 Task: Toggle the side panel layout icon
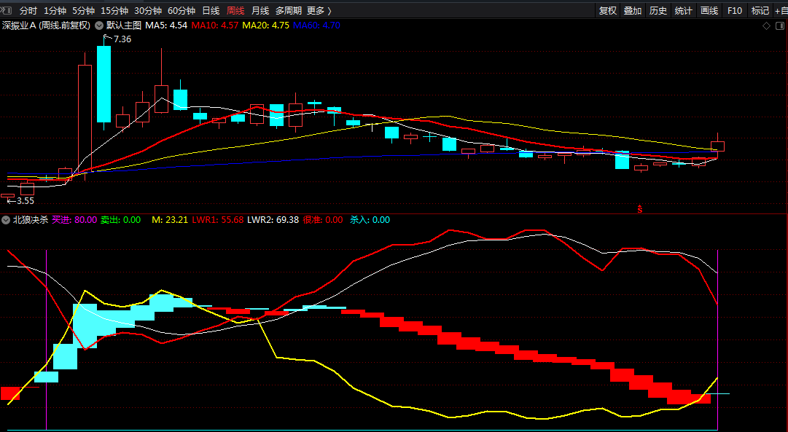(x=781, y=25)
